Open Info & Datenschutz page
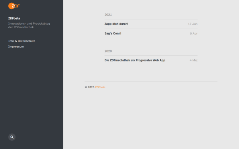Viewport: 239px width, 149px height. tap(22, 41)
